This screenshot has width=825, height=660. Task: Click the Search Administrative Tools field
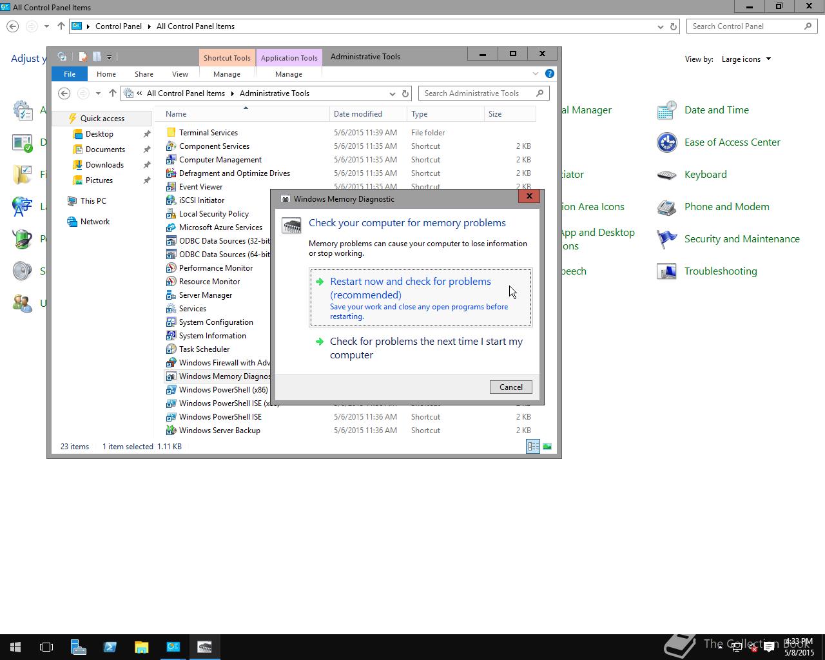click(x=483, y=93)
